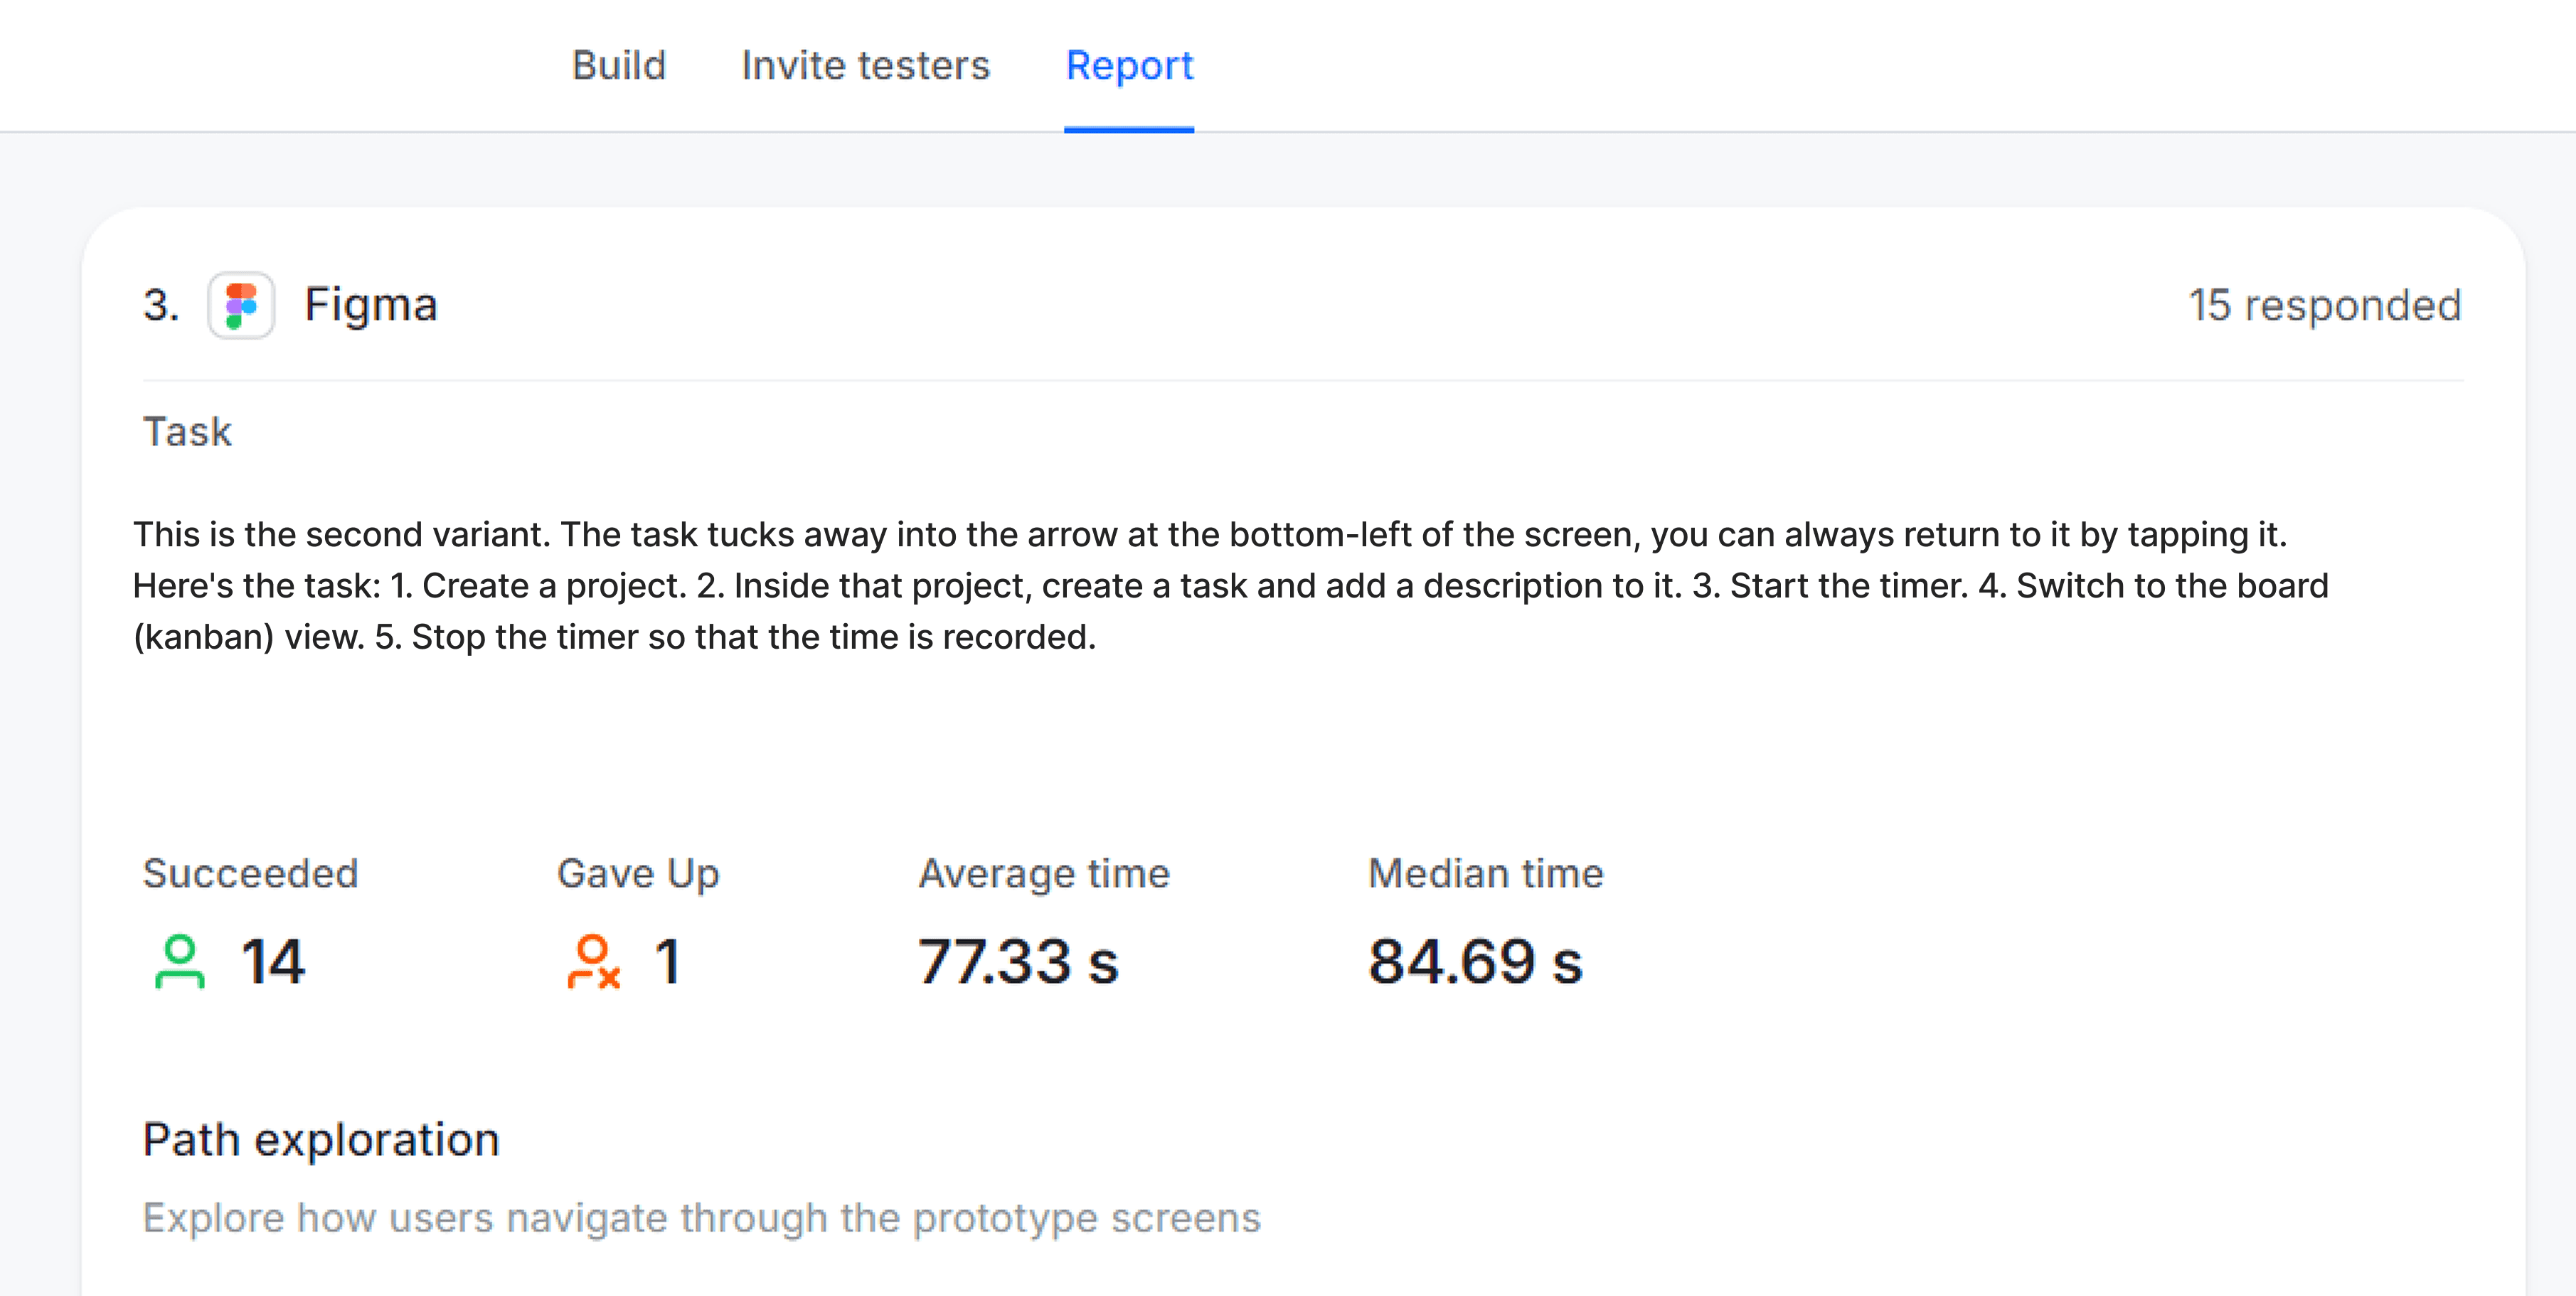Click the average time 77.33 s value
Viewport: 2576px width, 1296px height.
[1018, 962]
